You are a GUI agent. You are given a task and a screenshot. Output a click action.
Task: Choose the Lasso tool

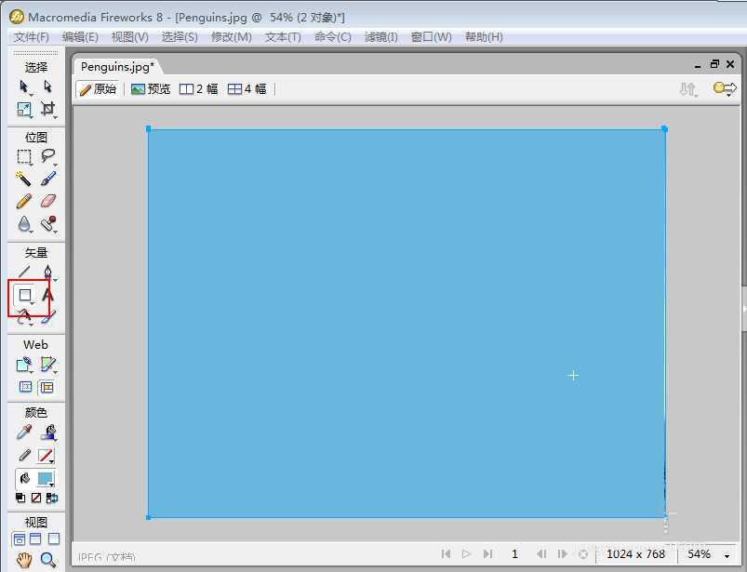(47, 156)
